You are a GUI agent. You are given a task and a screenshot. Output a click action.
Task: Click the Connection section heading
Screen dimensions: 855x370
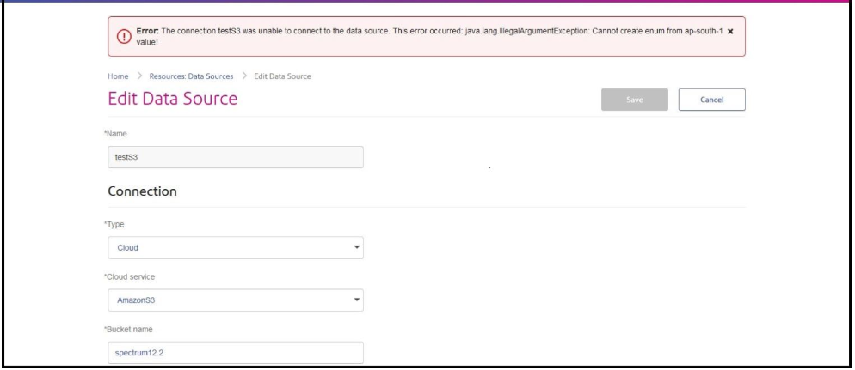142,192
